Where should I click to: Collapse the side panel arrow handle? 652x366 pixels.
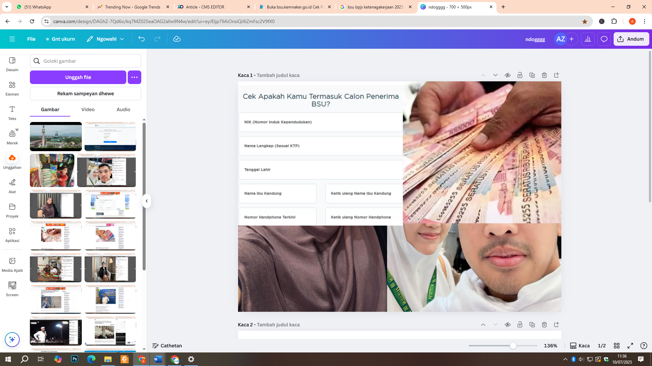pyautogui.click(x=147, y=201)
